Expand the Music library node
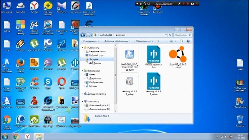Image resolution: width=249 pixels, height=140 pixels. (84, 86)
